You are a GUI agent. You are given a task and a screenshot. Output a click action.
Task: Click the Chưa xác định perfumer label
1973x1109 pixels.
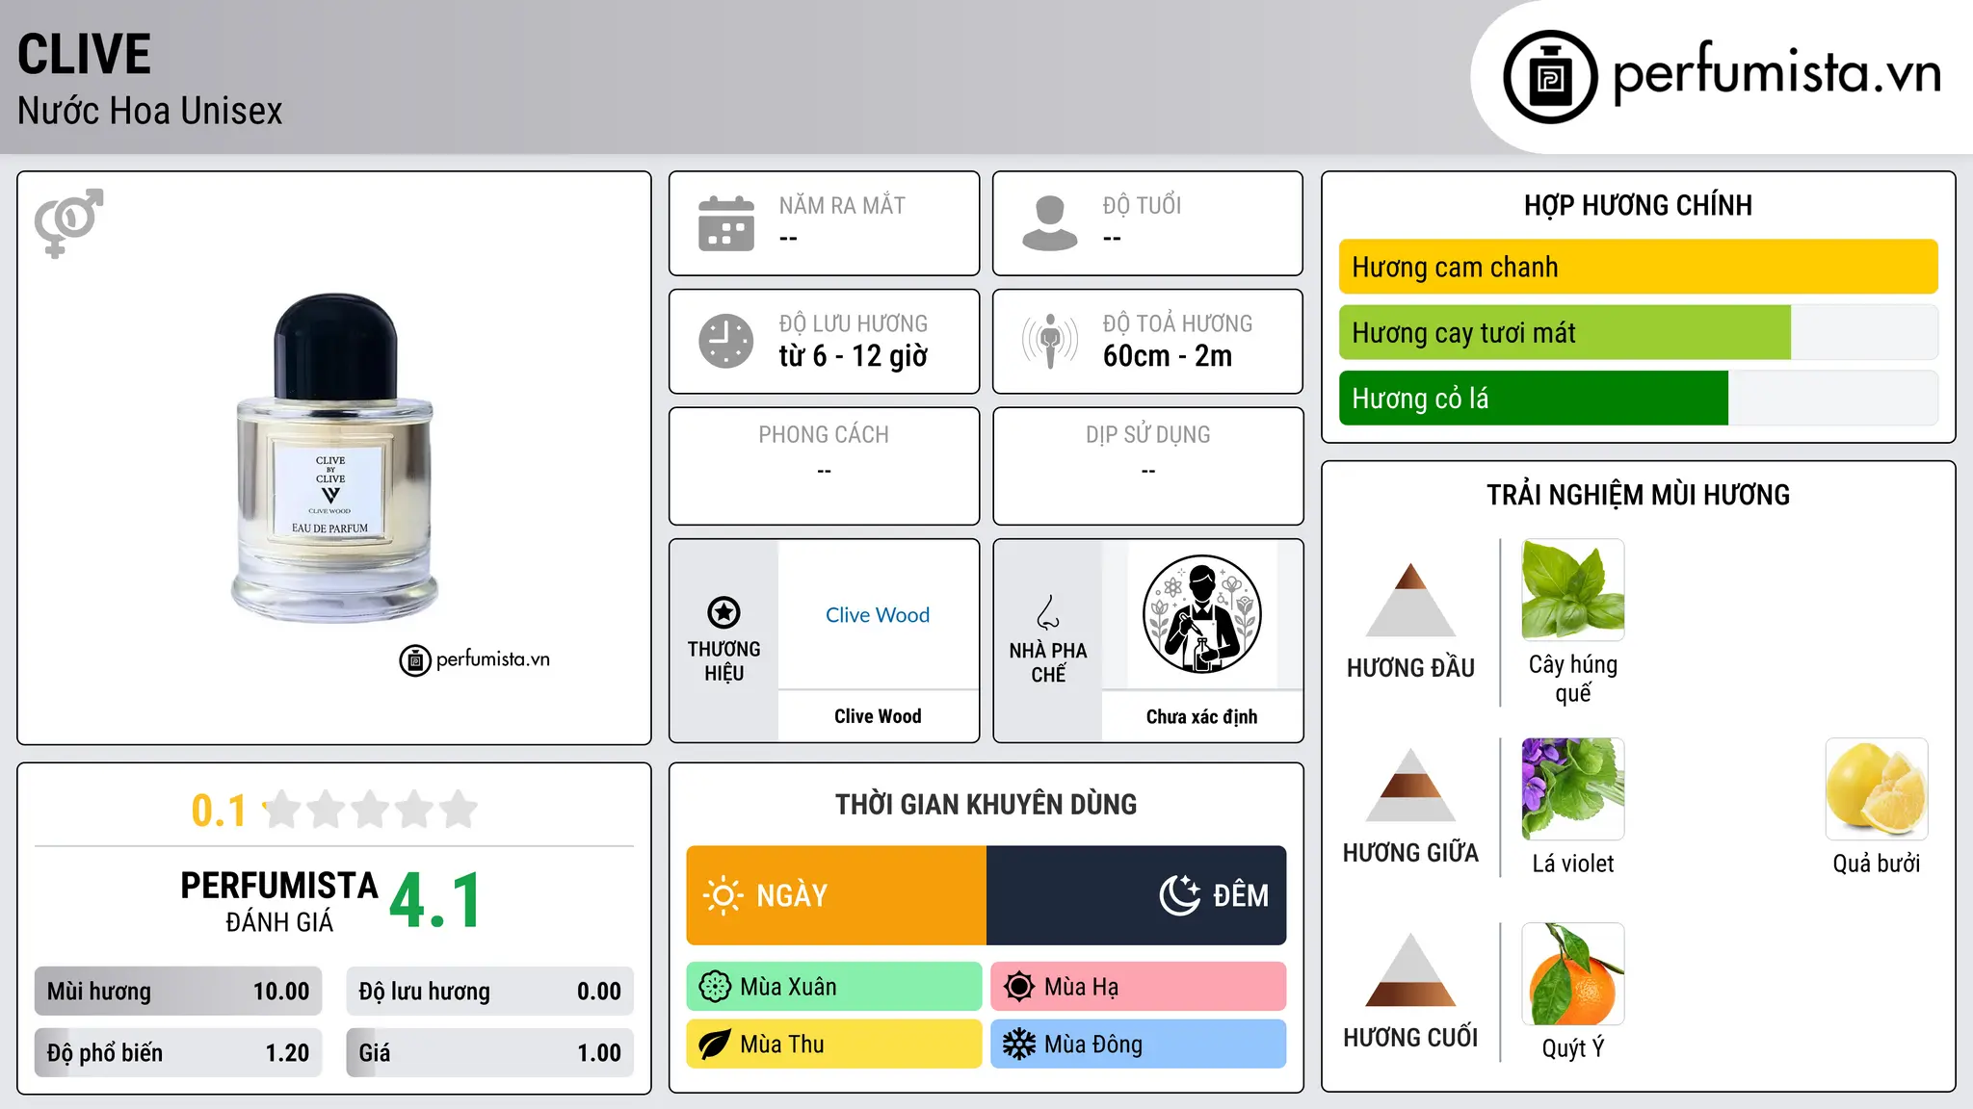pos(1201,716)
